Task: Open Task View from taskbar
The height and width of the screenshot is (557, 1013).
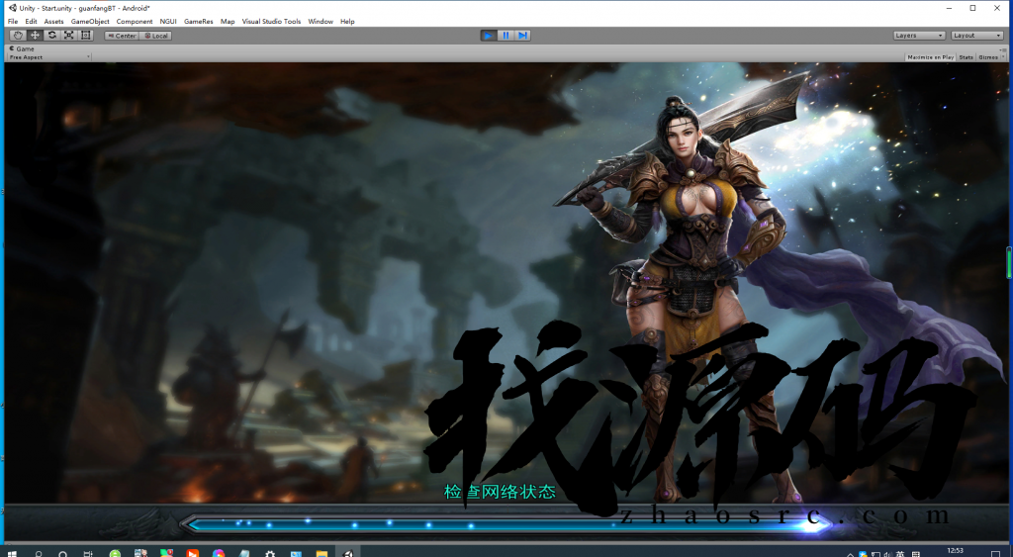Action: point(88,554)
